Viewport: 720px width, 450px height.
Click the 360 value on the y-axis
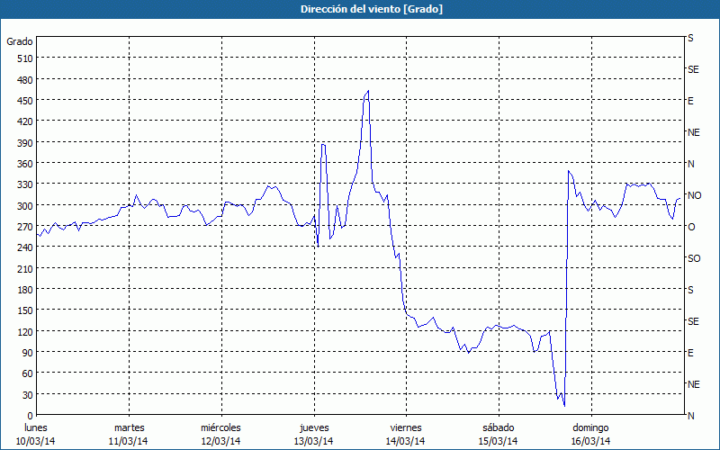pos(24,164)
